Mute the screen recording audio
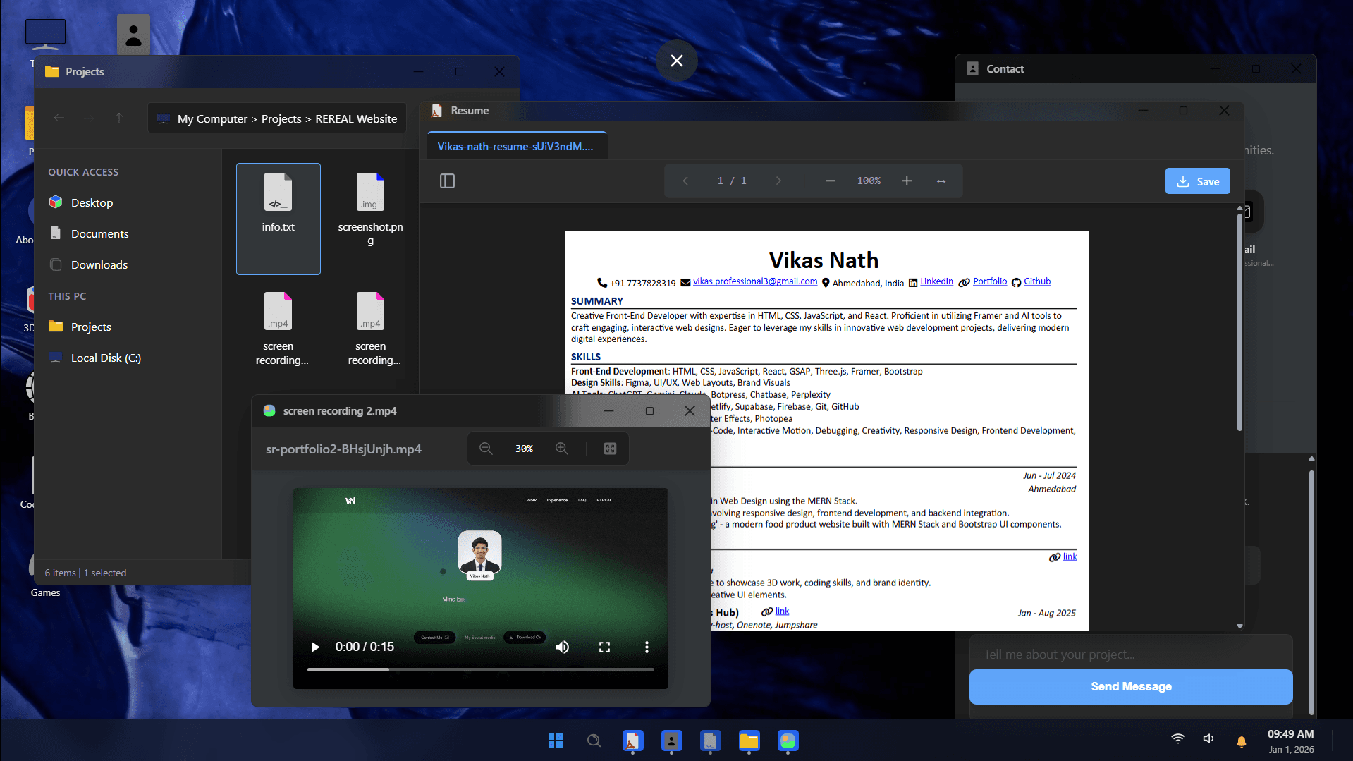The width and height of the screenshot is (1353, 761). [562, 647]
